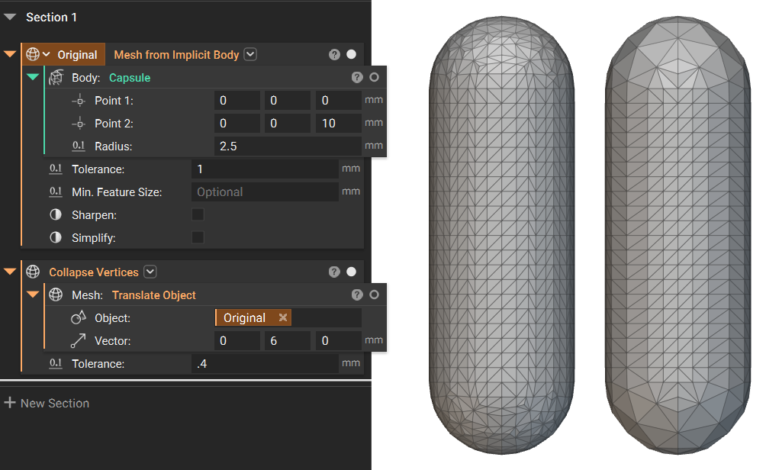Enable the Simplify checkbox
Viewport: 766px width, 470px height.
click(198, 237)
